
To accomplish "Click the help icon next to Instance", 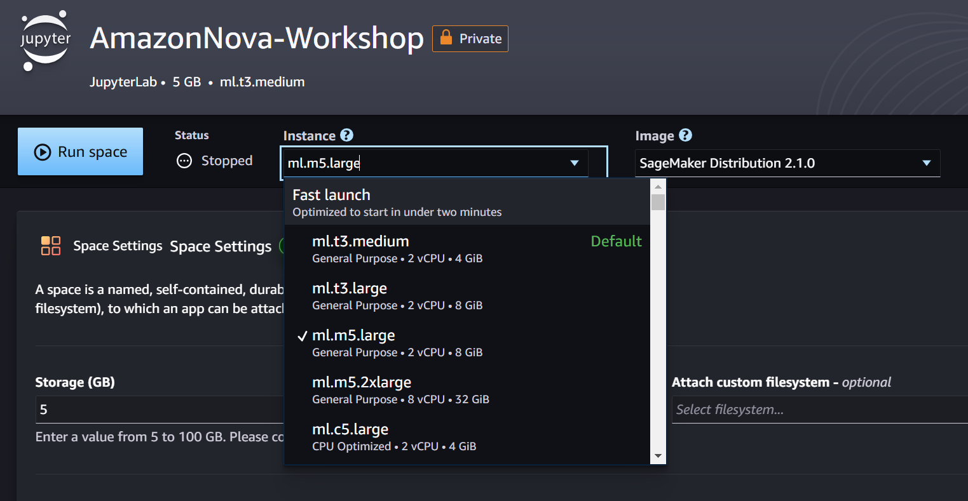I will [346, 135].
